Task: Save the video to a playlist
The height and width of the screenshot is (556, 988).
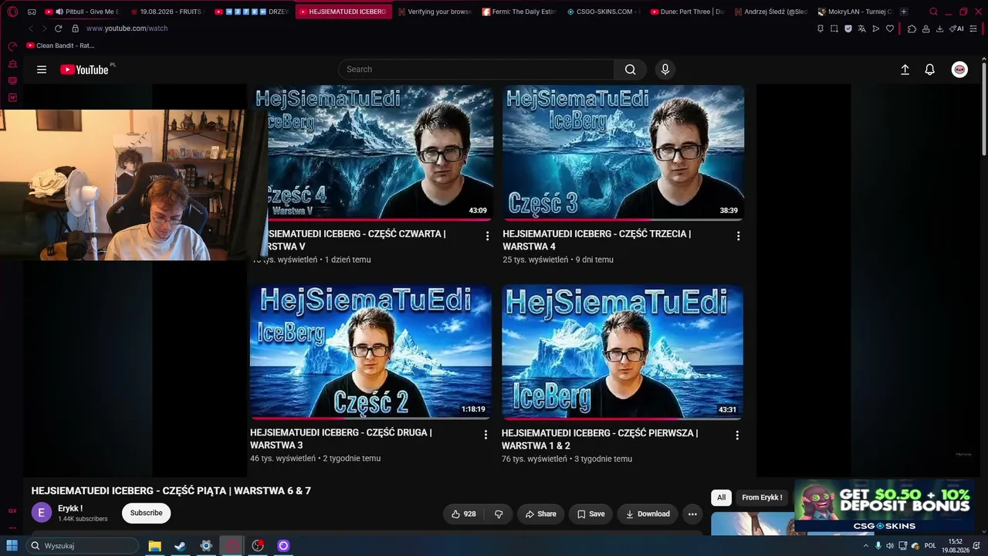Action: pos(591,514)
